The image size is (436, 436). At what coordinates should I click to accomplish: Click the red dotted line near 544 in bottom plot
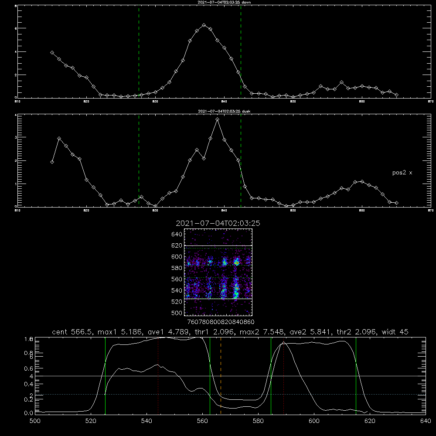click(158, 376)
